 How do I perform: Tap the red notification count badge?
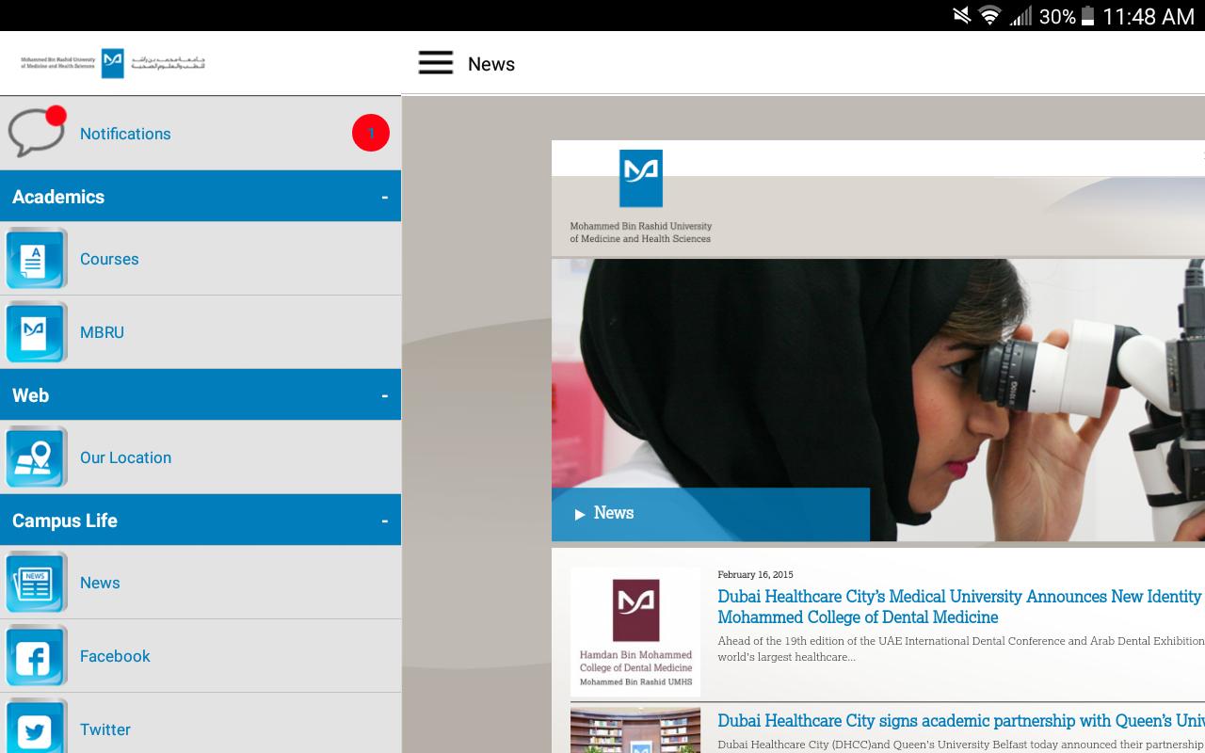click(x=371, y=133)
